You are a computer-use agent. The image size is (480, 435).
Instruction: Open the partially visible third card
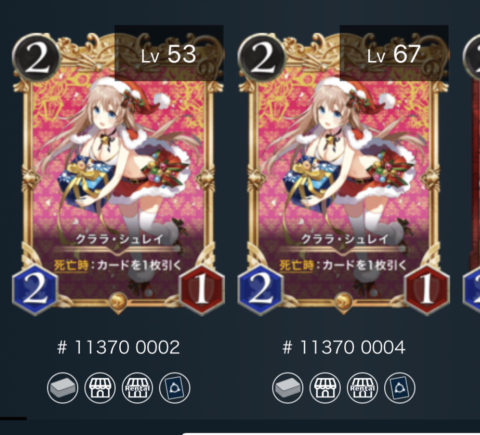(472, 171)
